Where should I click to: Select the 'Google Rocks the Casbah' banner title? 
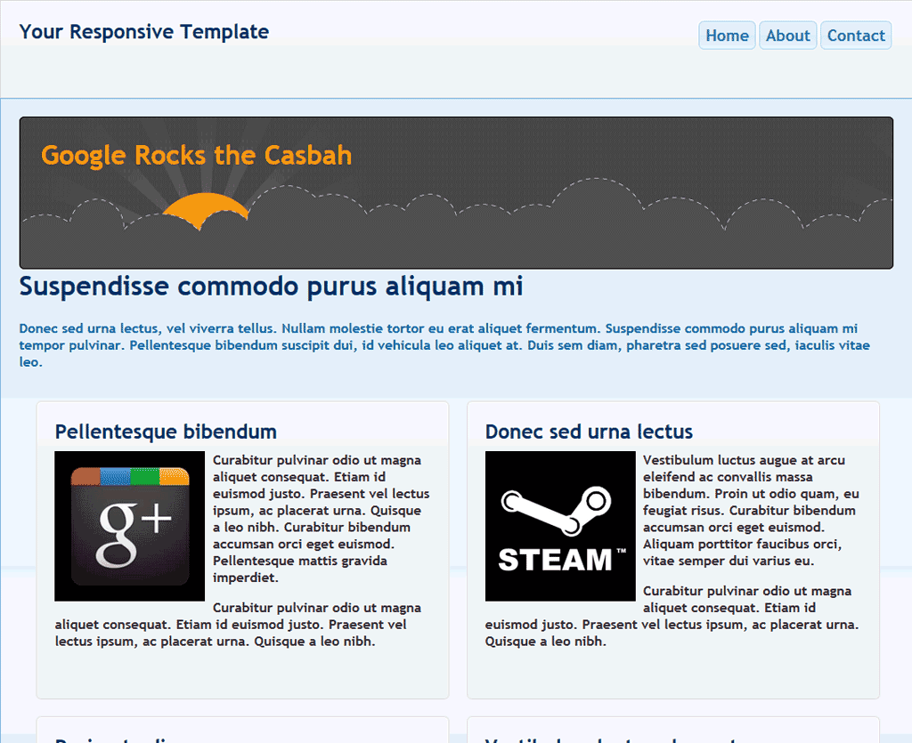(196, 156)
